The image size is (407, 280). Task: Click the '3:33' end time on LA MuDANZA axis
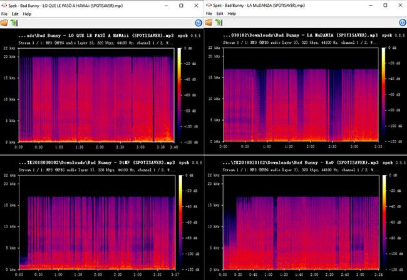coord(378,147)
